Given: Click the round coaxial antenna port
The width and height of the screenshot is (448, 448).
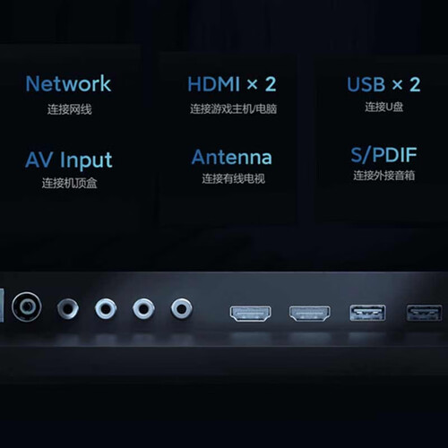Looking at the screenshot, I should click(27, 306).
